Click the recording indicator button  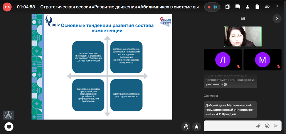(x=212, y=7)
